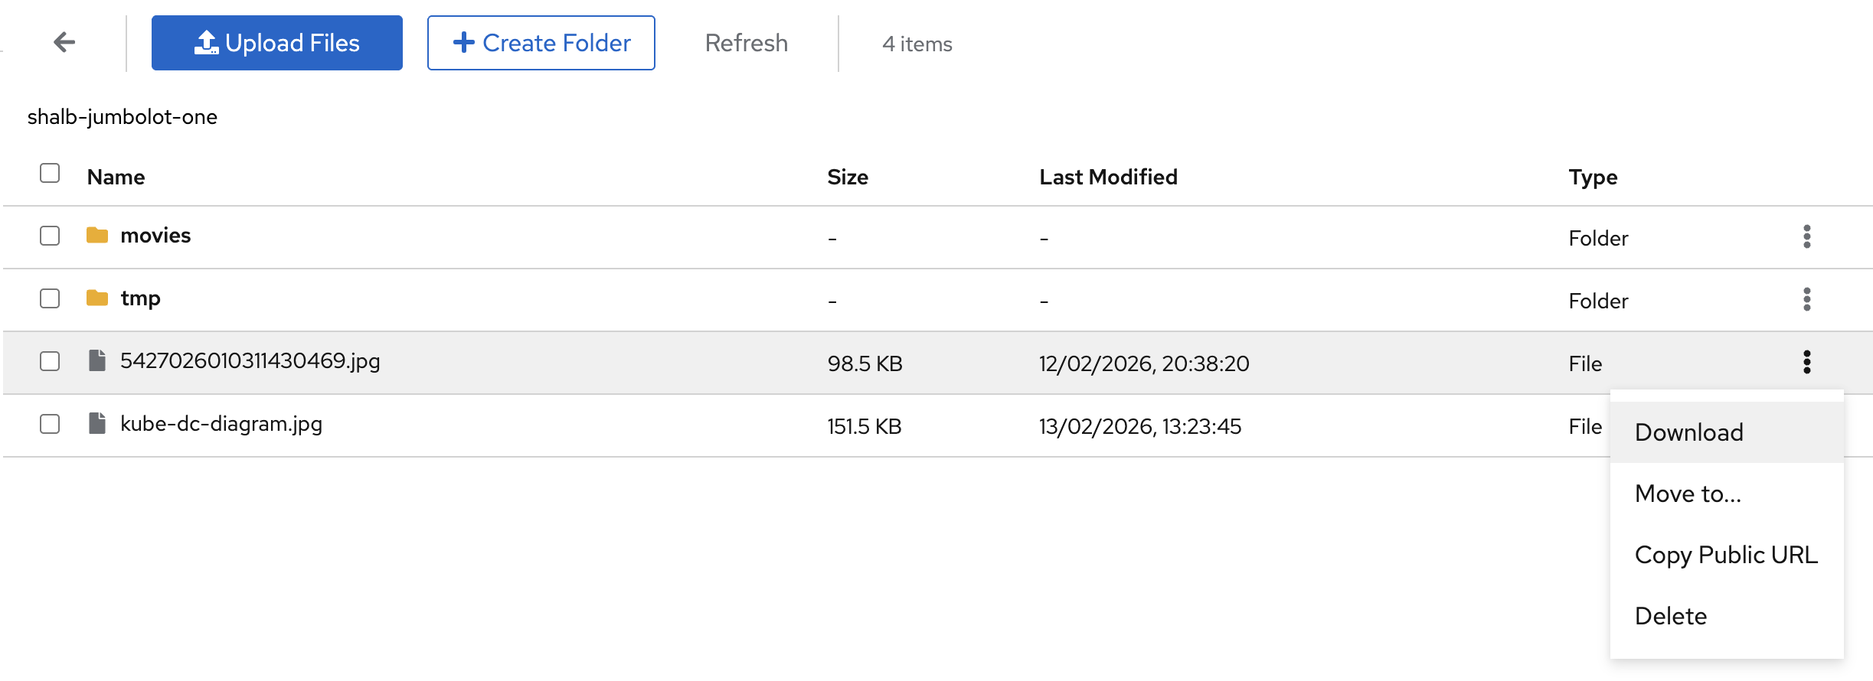
Task: Click file icon beside kube-dc-diagram.jpg
Action: point(97,424)
